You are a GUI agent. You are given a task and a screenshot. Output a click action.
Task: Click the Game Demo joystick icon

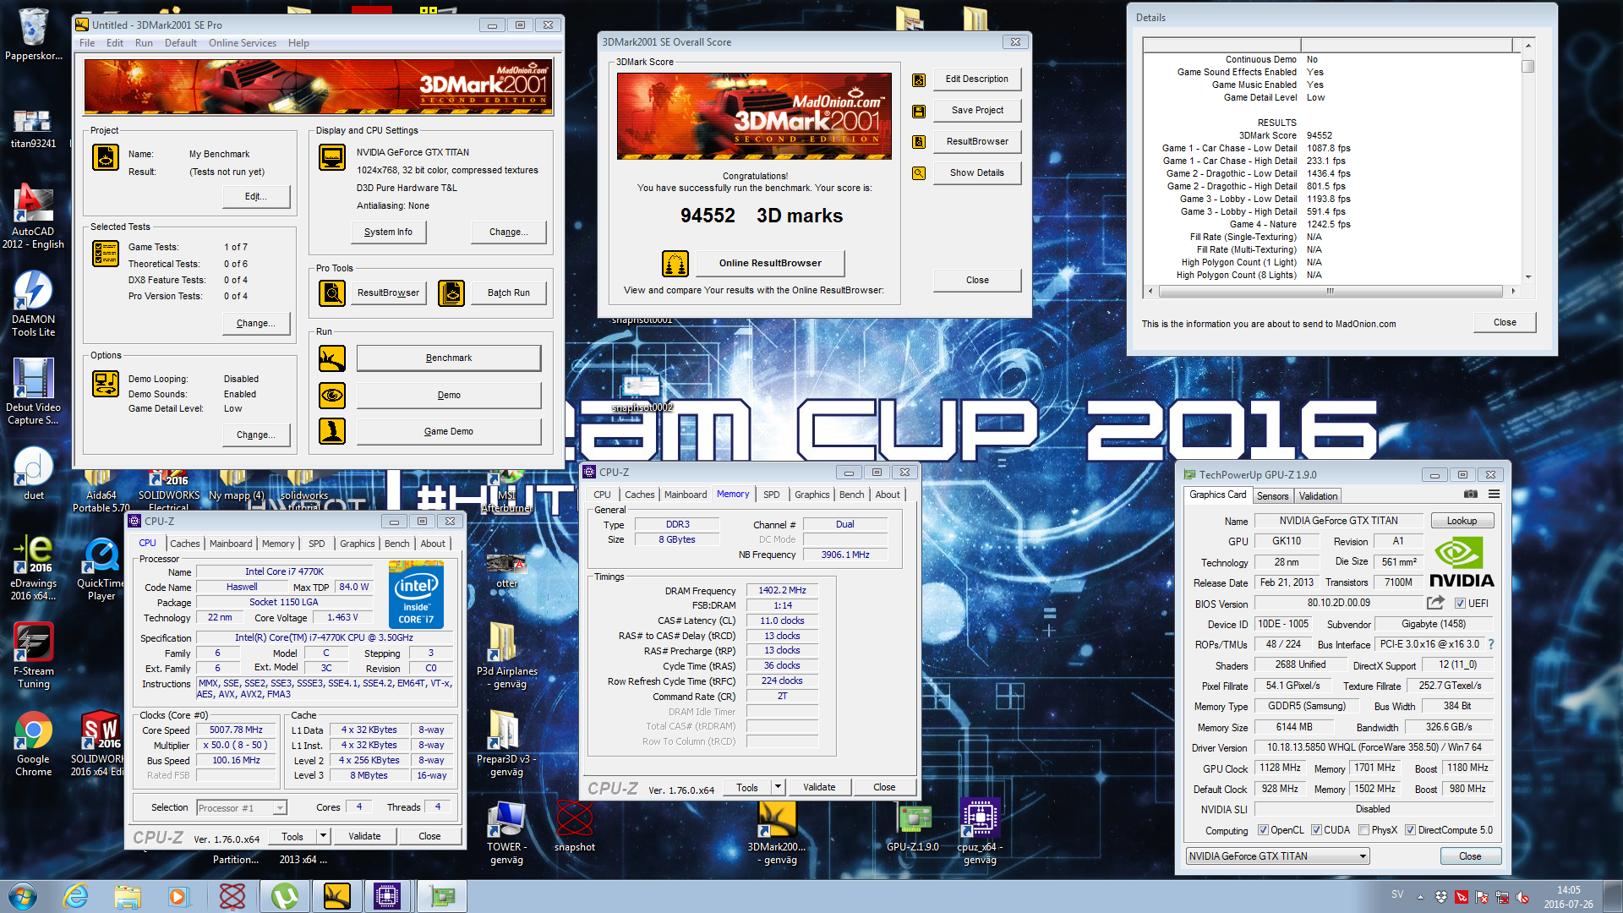click(331, 431)
